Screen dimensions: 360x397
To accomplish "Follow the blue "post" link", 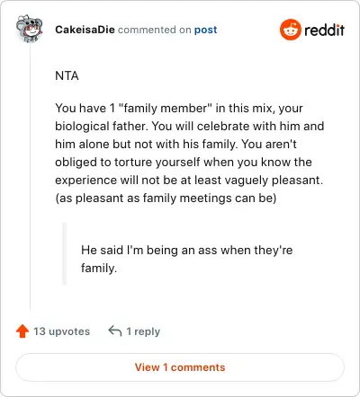I will [205, 30].
